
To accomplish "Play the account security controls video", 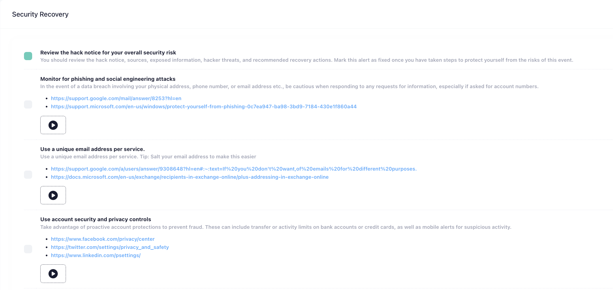I will (x=53, y=273).
